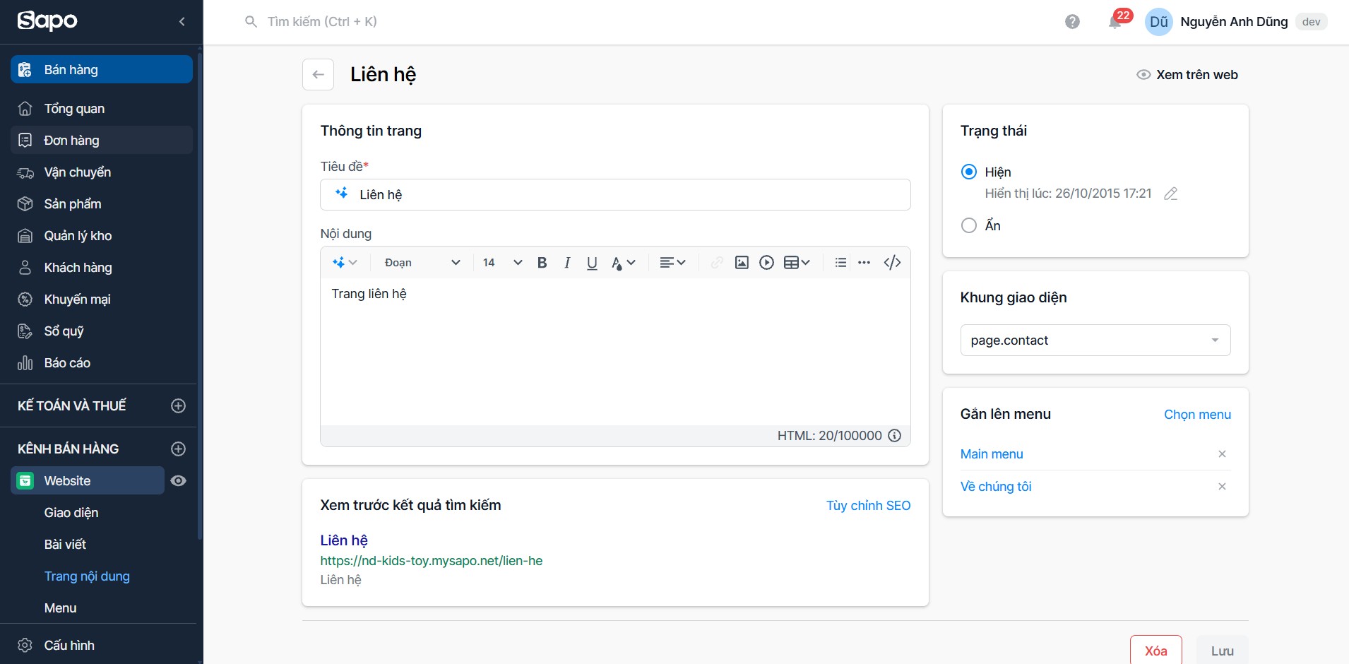Viewport: 1349px width, 664px height.
Task: Add a new sales channel in KÊNH BÁN HÀNG
Action: (x=179, y=449)
